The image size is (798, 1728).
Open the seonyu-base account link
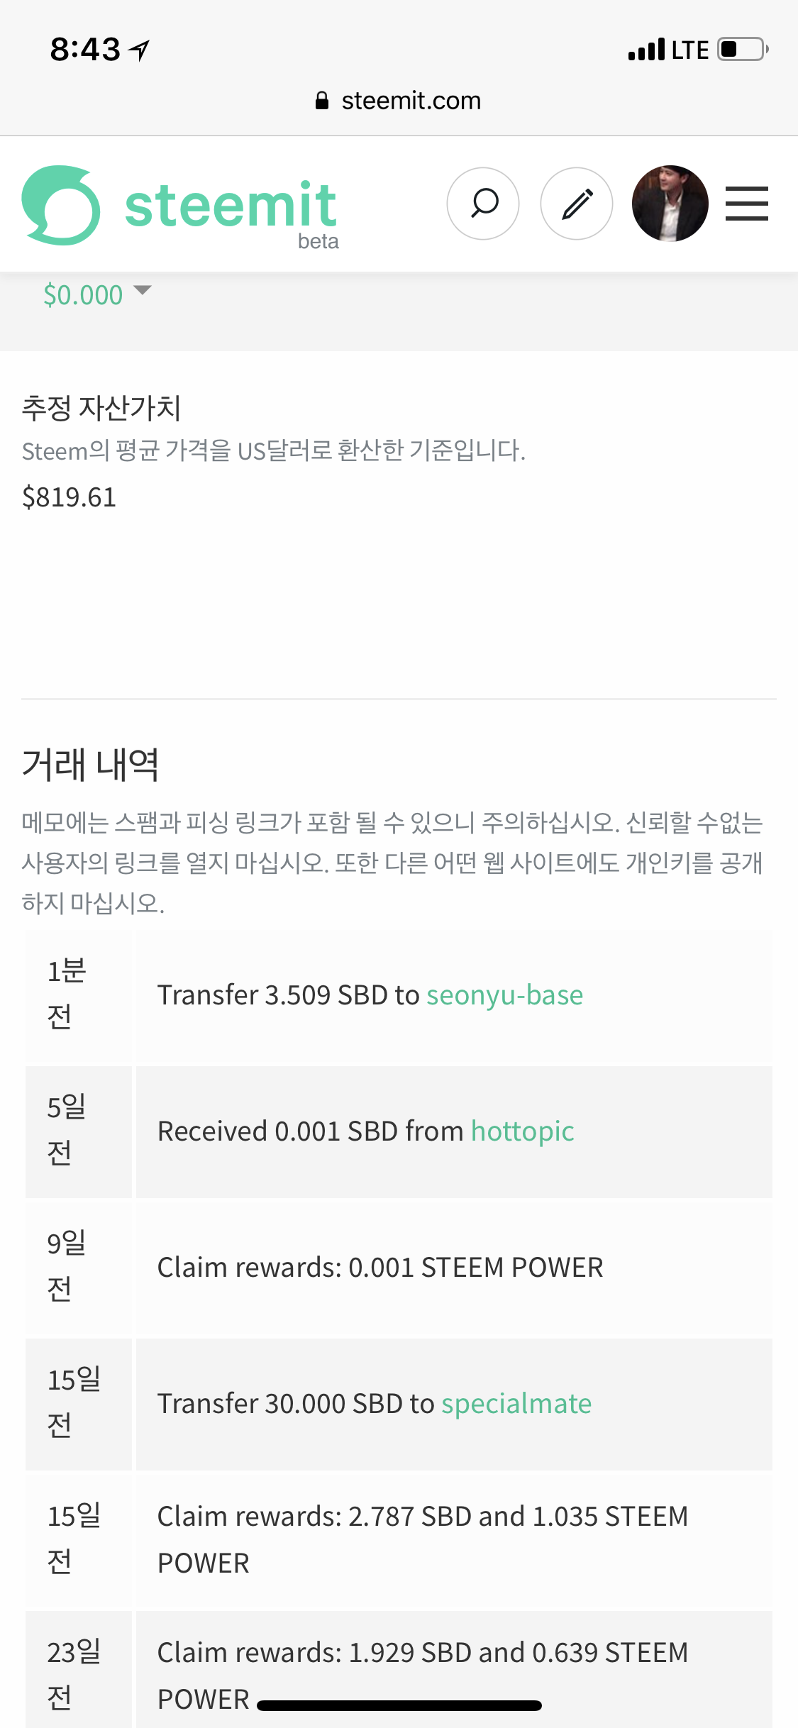pos(504,995)
